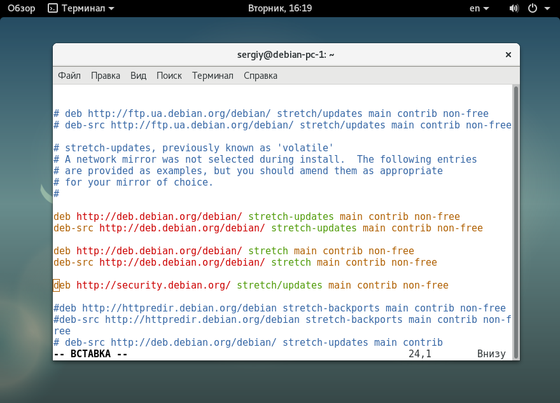The width and height of the screenshot is (560, 403).
Task: Open the Справка menu
Action: [x=260, y=76]
